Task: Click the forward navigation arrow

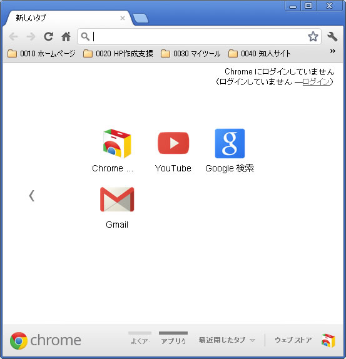Action: 31,37
